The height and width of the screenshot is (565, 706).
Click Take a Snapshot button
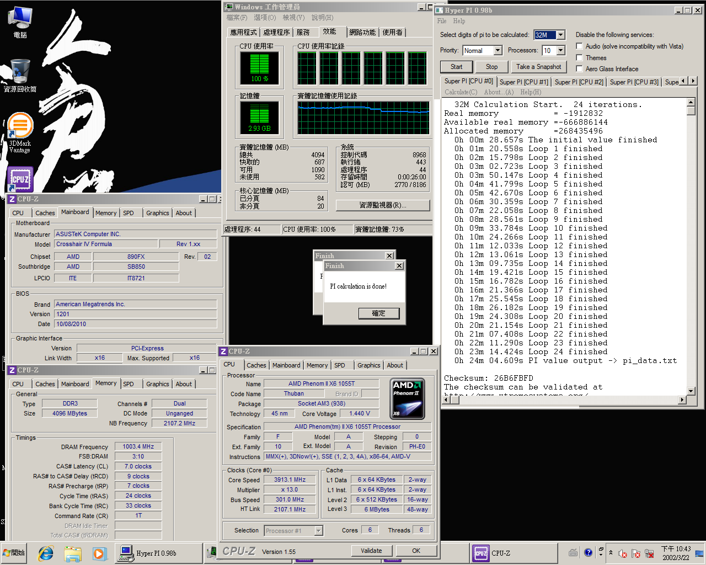click(x=538, y=67)
